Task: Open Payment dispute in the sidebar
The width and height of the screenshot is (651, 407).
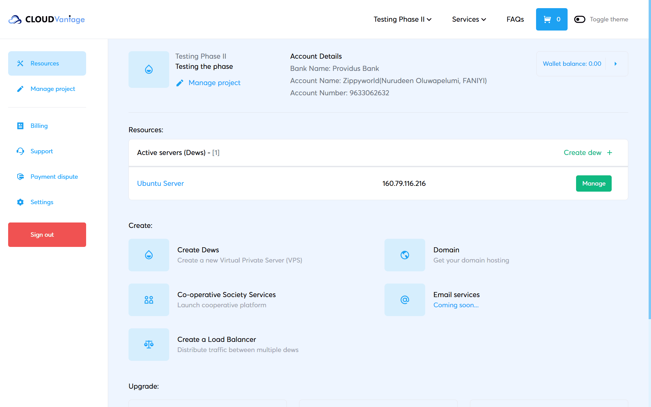Action: pos(54,177)
